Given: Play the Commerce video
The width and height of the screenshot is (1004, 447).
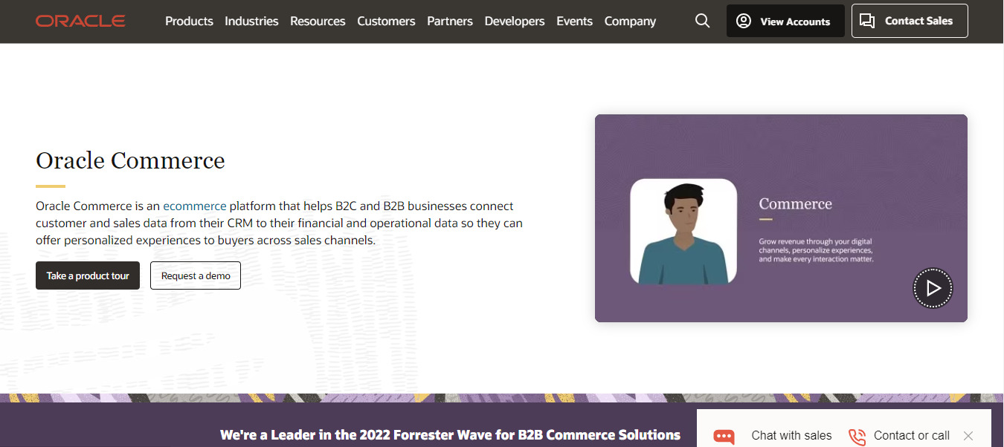Looking at the screenshot, I should point(933,288).
